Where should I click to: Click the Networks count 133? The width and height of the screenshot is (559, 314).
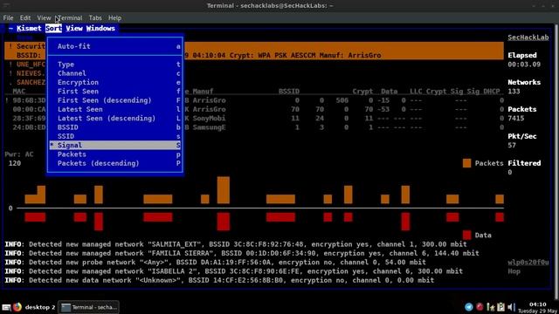click(514, 91)
